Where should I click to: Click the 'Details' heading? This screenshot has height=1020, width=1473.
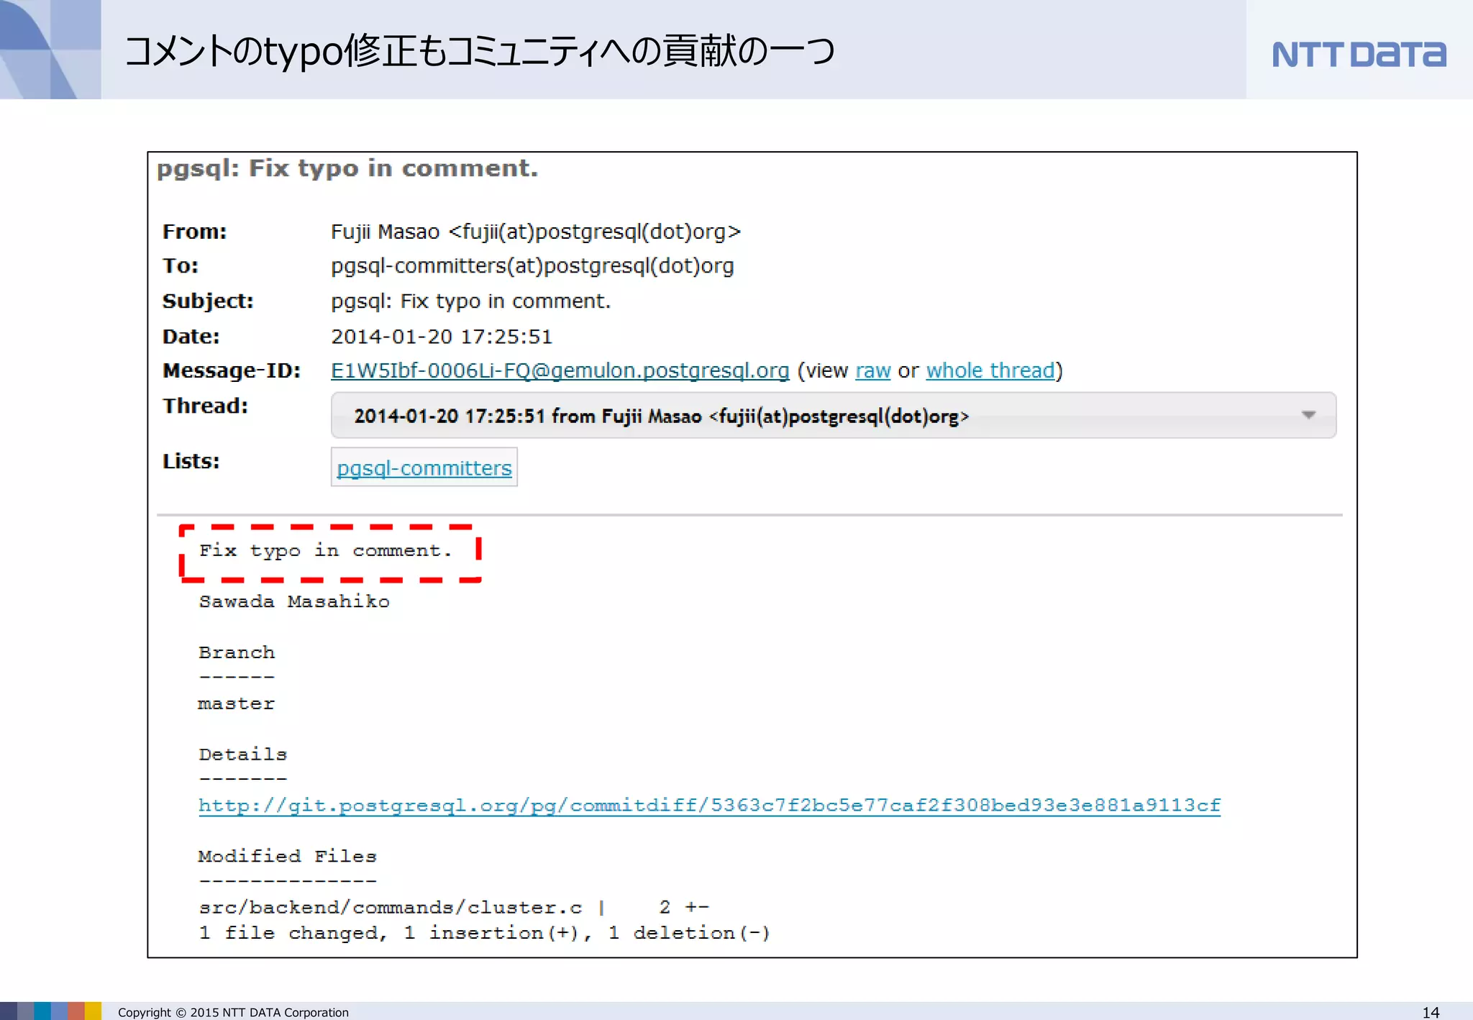pos(242,755)
